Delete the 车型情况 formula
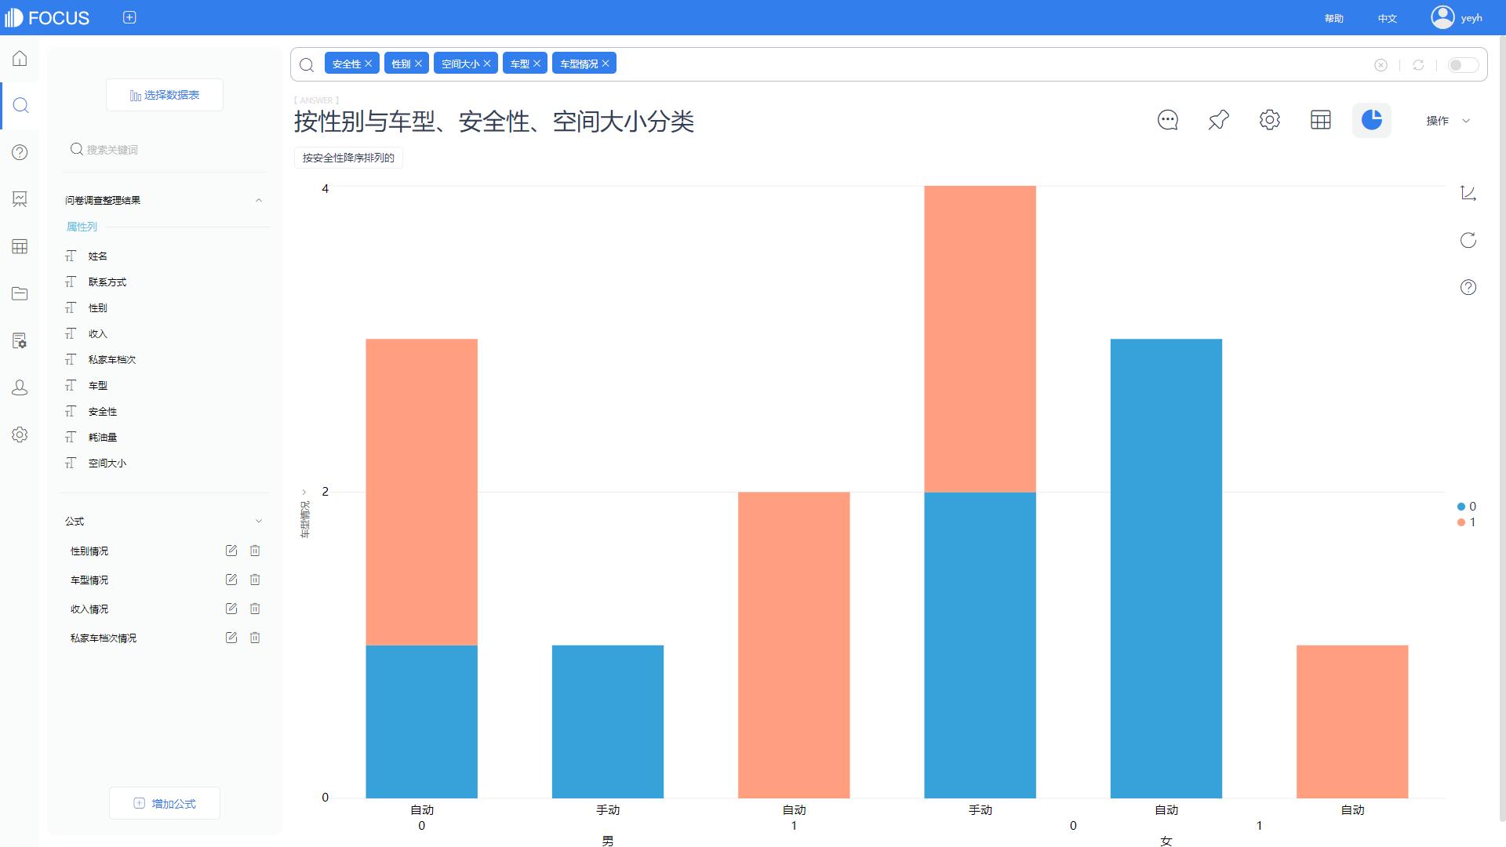The image size is (1506, 847). coord(255,580)
